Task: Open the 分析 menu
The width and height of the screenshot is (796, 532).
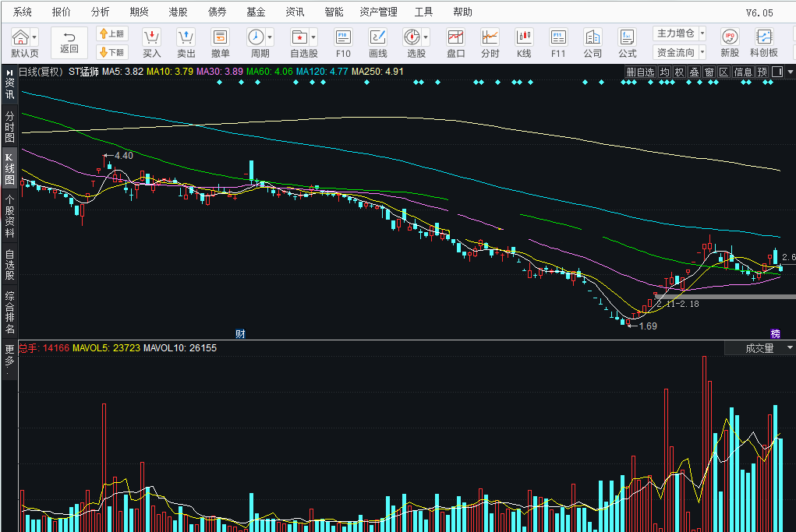Action: point(100,12)
